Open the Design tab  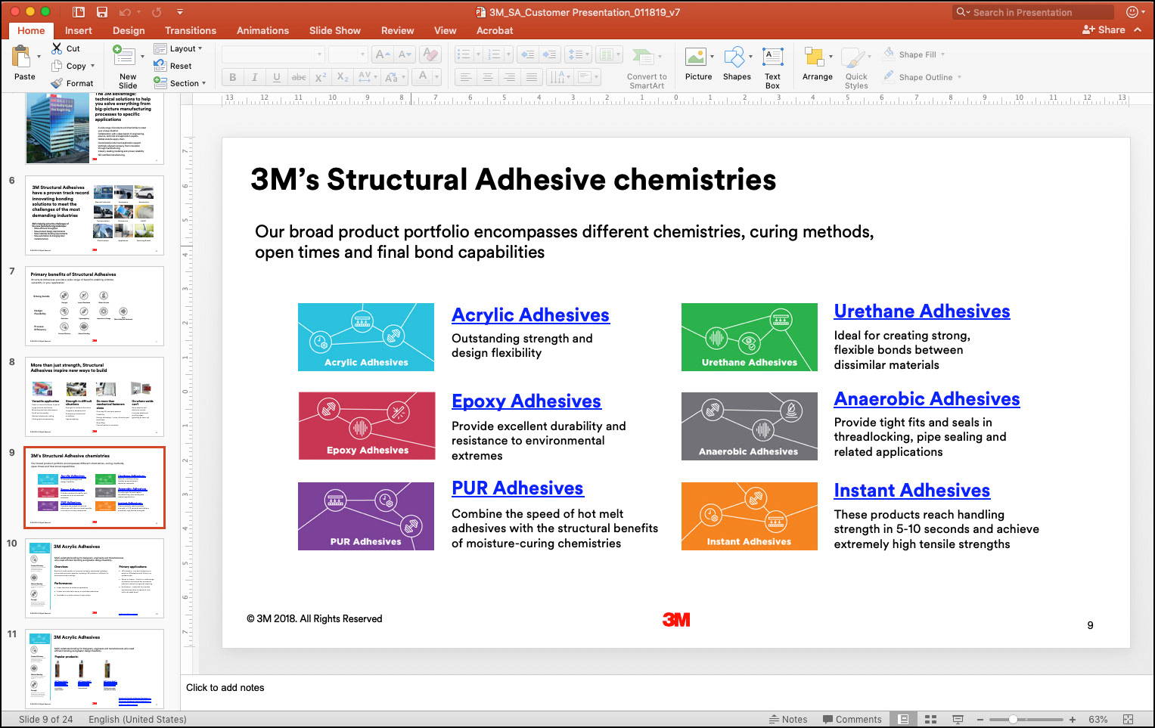point(129,30)
